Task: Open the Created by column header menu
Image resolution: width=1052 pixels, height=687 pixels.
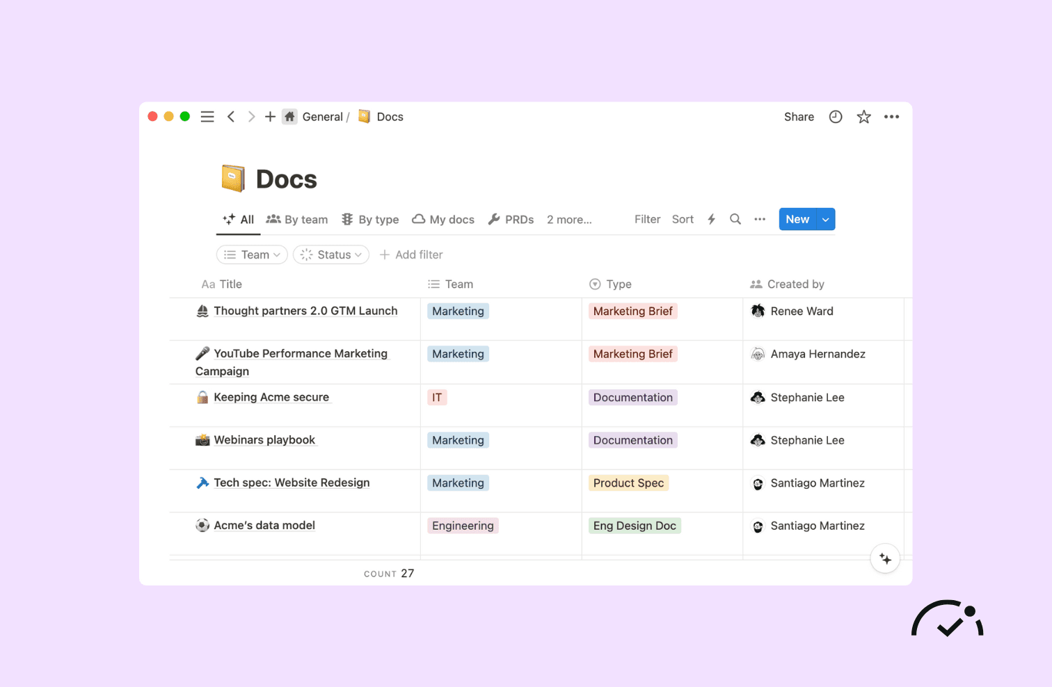Action: [787, 284]
